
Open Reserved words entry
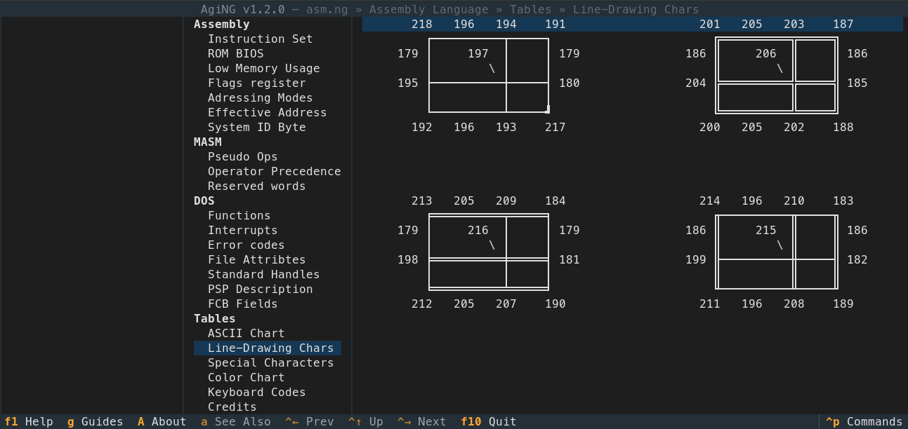tap(257, 186)
